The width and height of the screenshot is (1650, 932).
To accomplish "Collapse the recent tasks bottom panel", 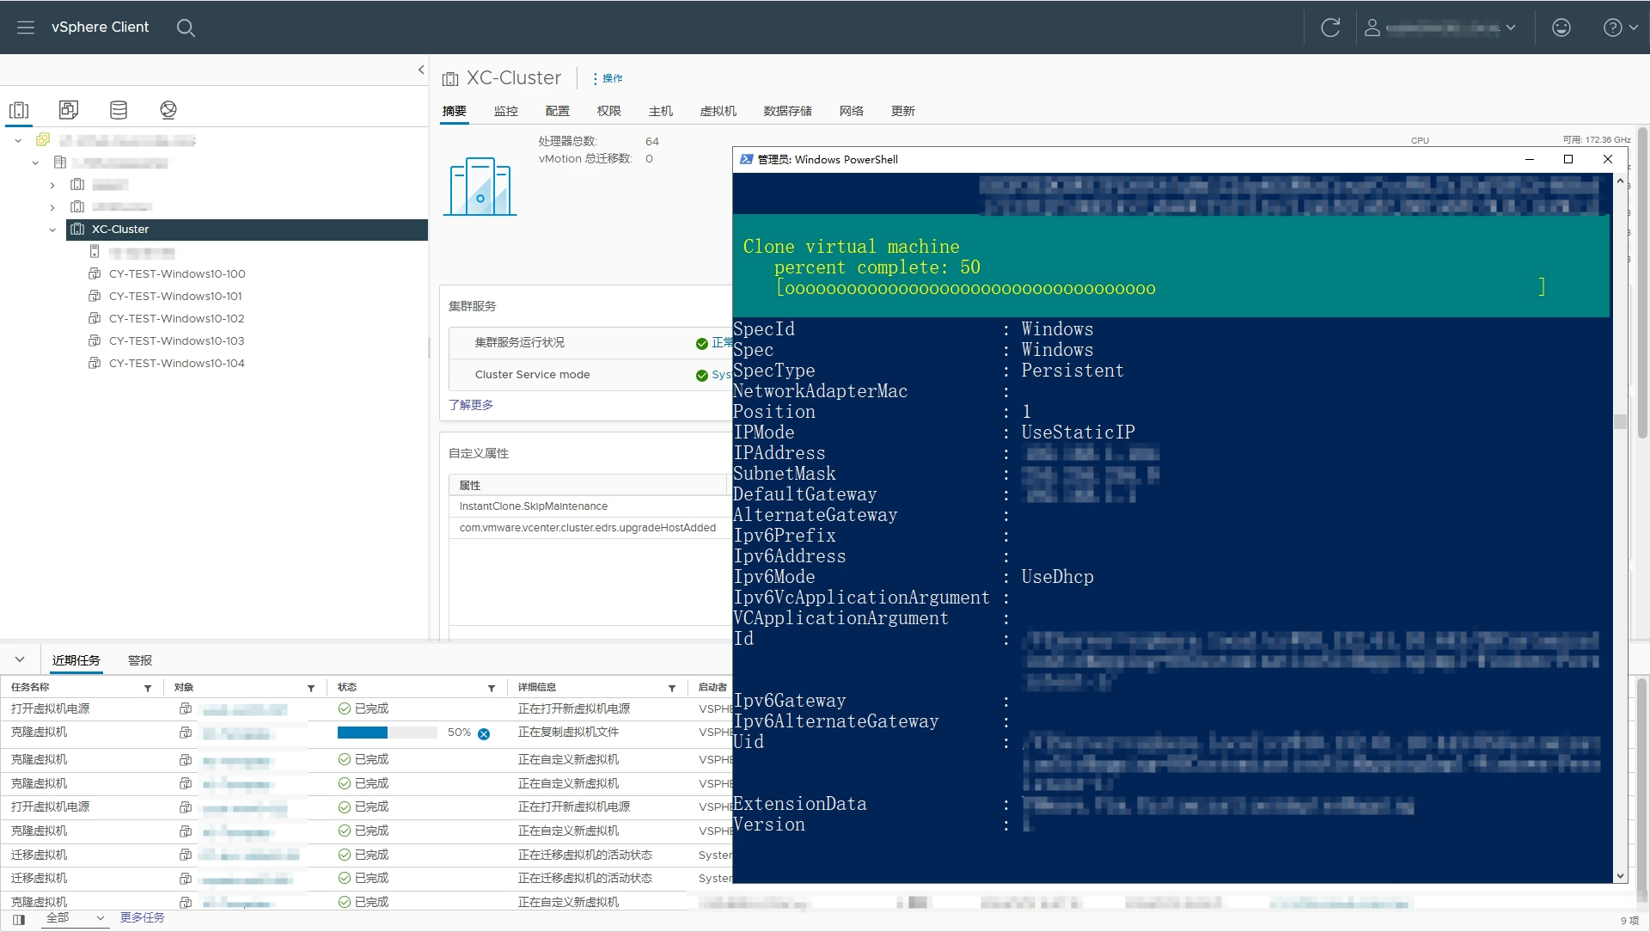I will click(20, 660).
